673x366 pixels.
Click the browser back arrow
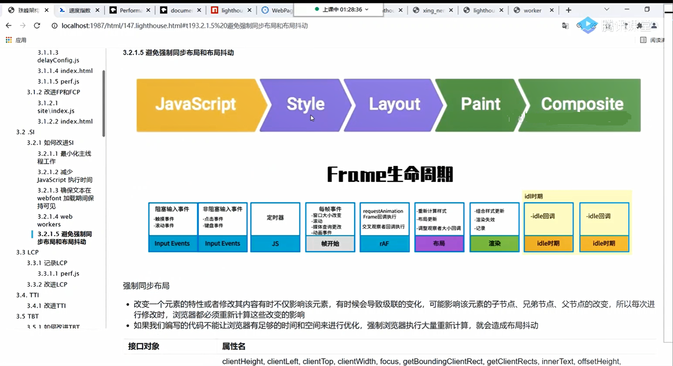[9, 26]
